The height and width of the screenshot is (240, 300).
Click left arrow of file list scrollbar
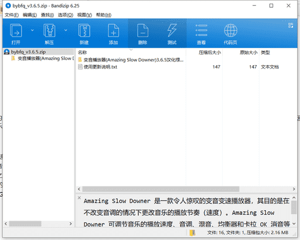tap(79, 189)
